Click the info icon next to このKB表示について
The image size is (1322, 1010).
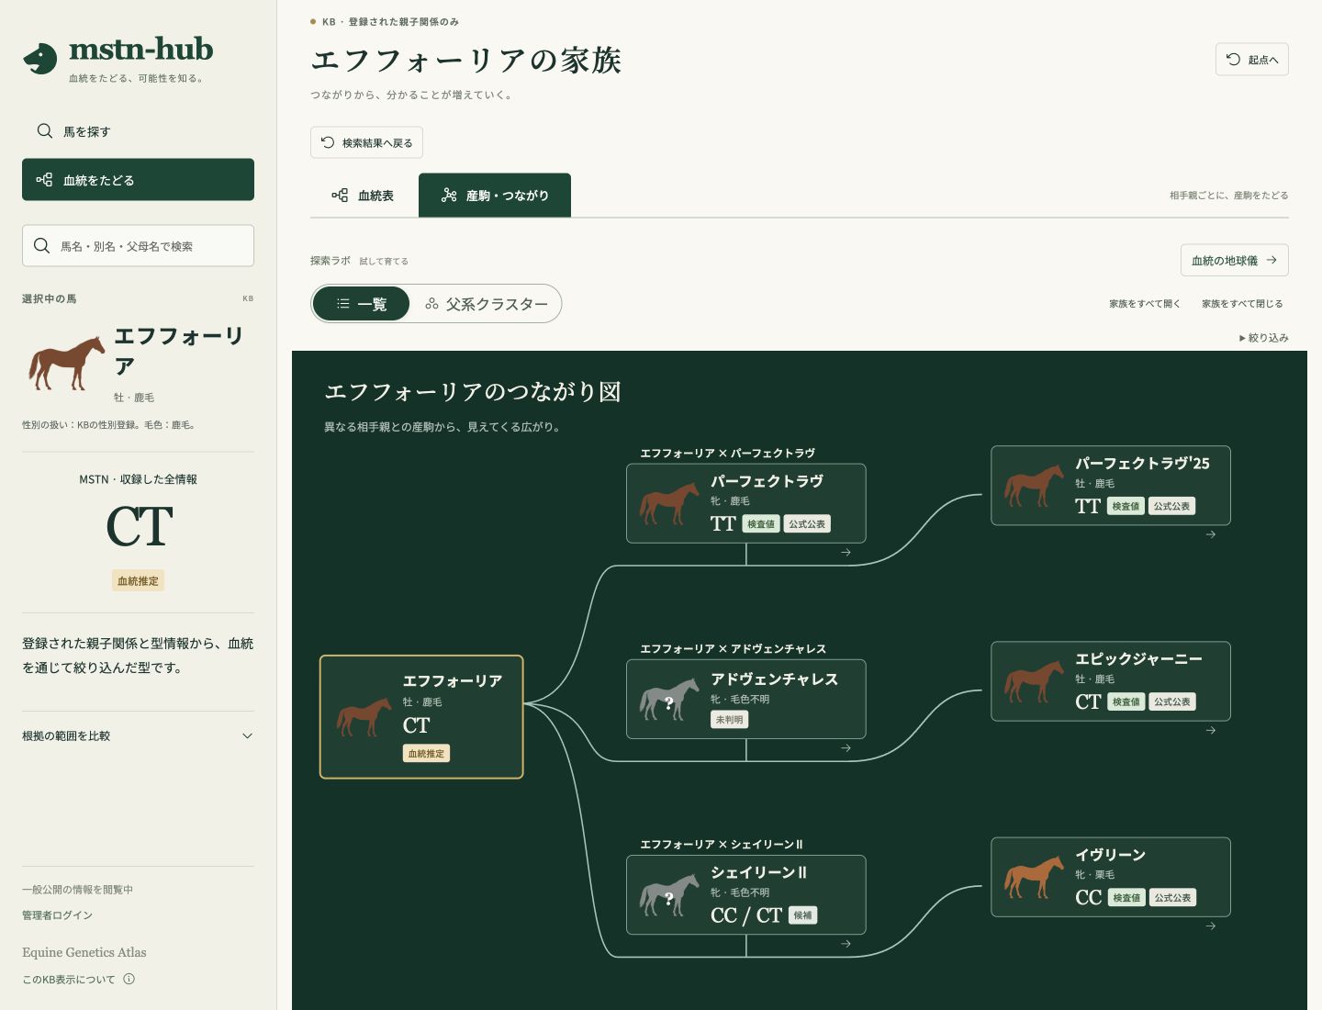(x=129, y=979)
